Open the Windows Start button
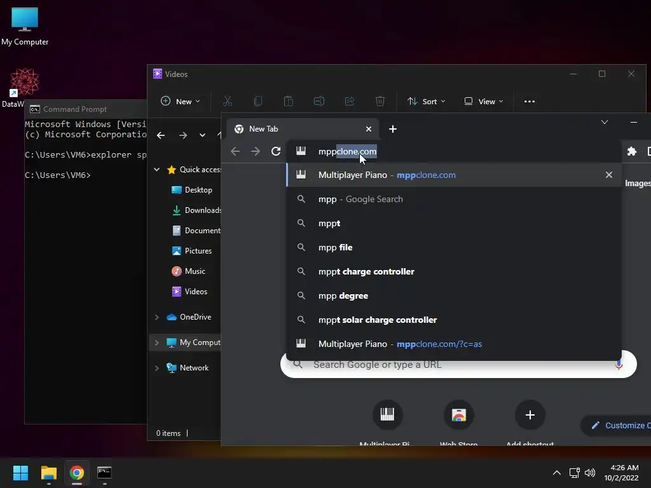651x488 pixels. [20, 473]
